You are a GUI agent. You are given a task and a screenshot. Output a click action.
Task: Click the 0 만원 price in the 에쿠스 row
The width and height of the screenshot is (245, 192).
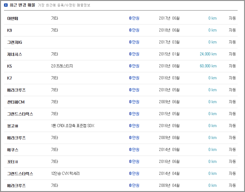[x=134, y=150]
